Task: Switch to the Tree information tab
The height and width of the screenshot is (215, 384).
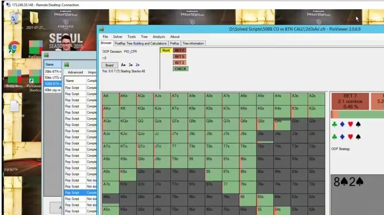Action: click(x=193, y=44)
